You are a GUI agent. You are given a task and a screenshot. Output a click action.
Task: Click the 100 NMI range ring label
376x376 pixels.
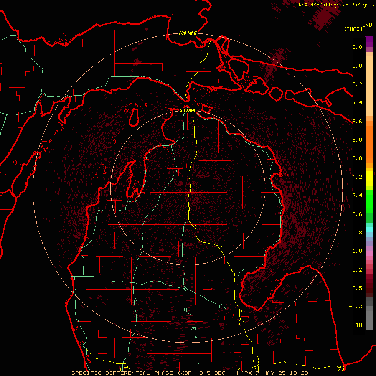click(x=188, y=33)
